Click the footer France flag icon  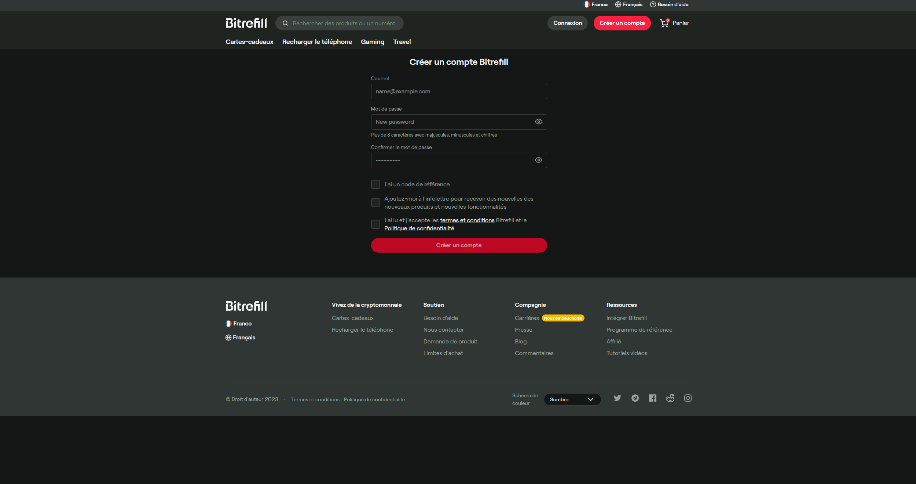(228, 324)
